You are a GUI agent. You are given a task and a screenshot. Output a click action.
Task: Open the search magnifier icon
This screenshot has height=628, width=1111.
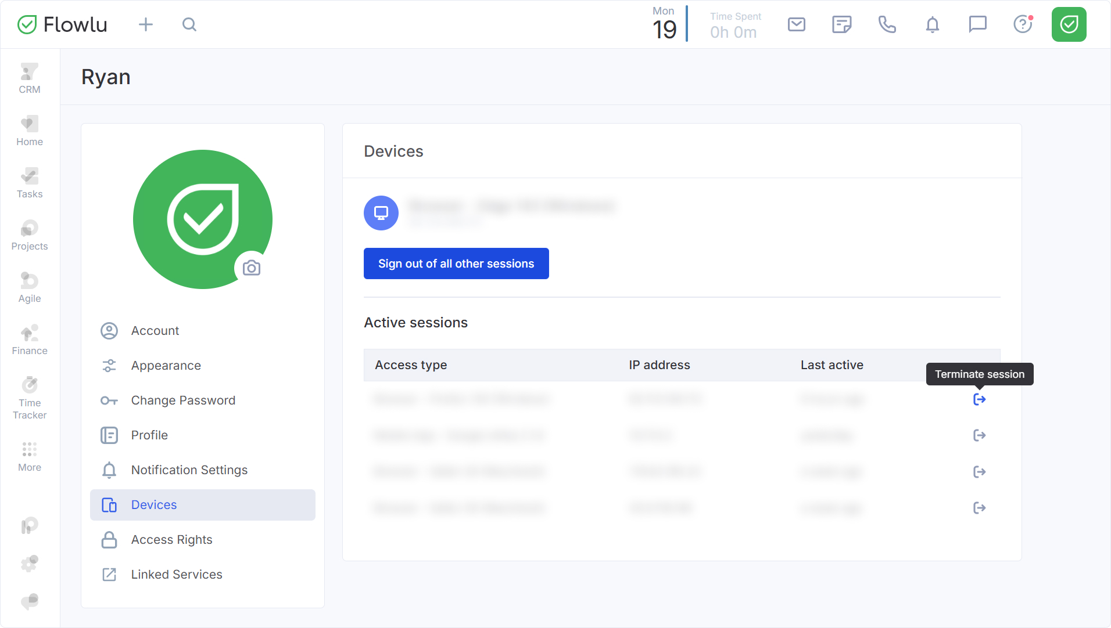point(189,24)
